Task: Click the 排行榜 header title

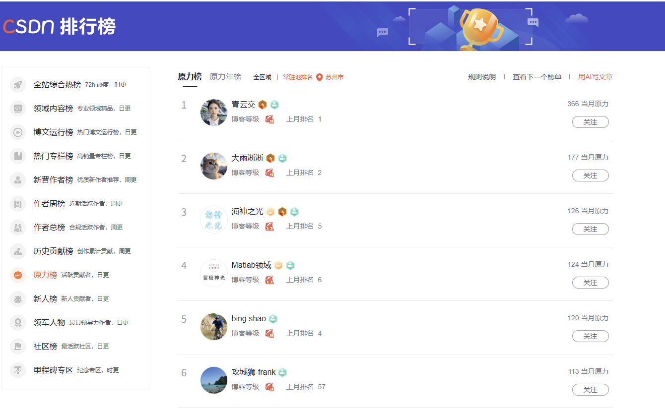Action: click(88, 26)
